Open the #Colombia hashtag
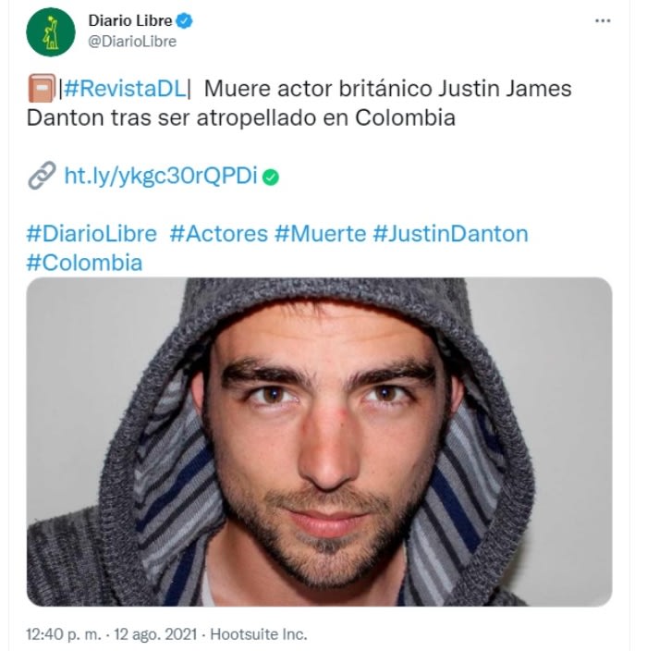 (x=85, y=263)
